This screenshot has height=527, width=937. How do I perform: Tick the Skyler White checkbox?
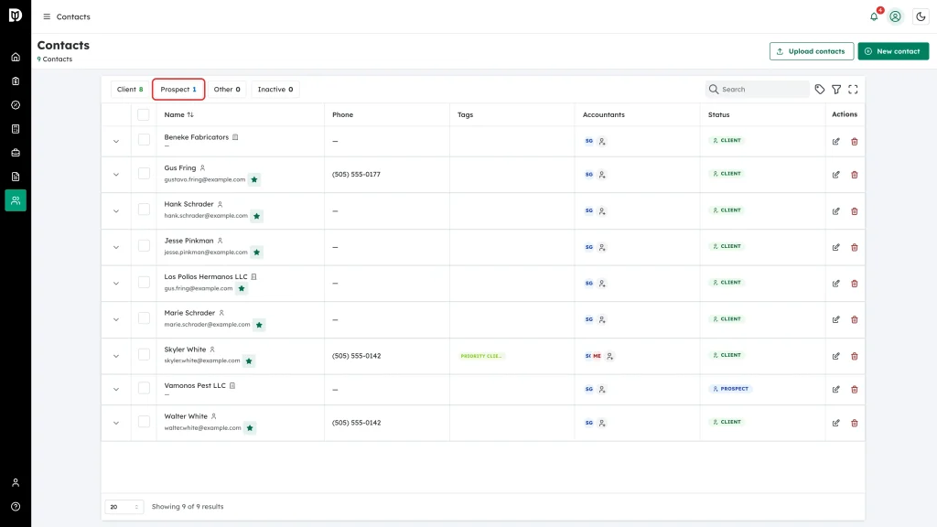point(144,354)
